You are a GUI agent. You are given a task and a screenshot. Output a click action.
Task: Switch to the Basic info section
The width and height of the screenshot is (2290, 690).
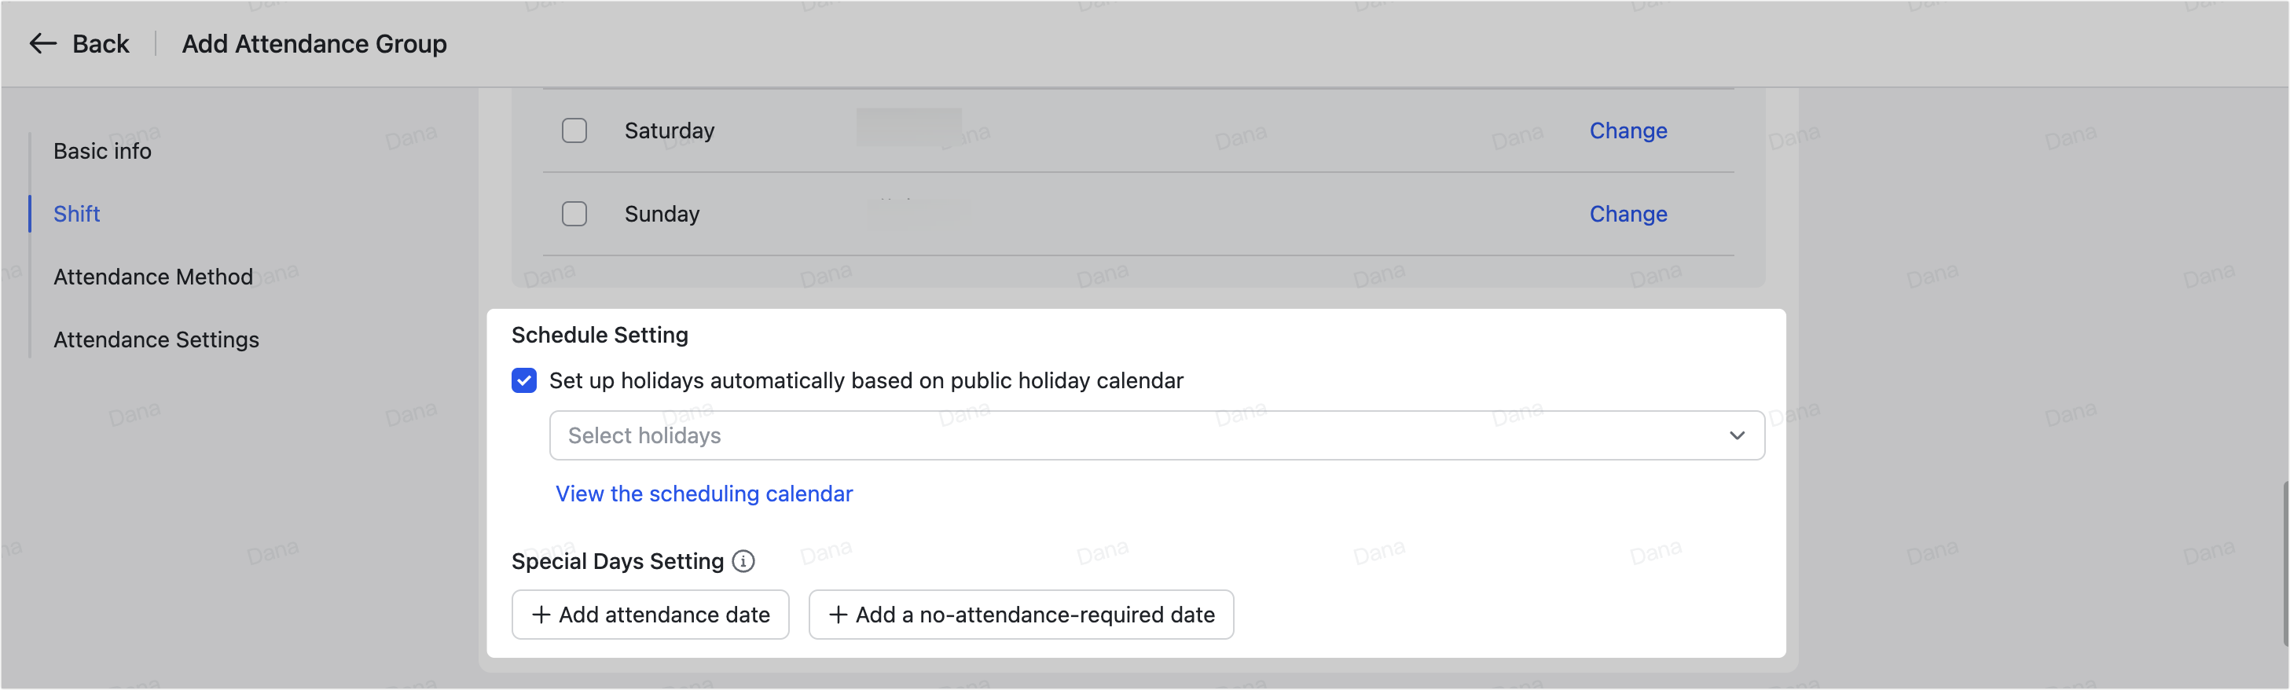coord(102,150)
